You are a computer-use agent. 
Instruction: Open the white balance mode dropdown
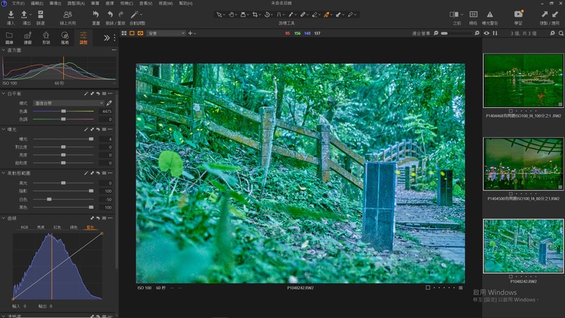pyautogui.click(x=69, y=103)
